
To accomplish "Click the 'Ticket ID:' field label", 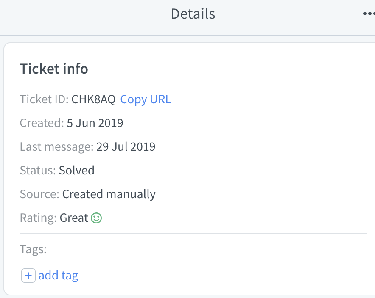I will click(x=44, y=99).
